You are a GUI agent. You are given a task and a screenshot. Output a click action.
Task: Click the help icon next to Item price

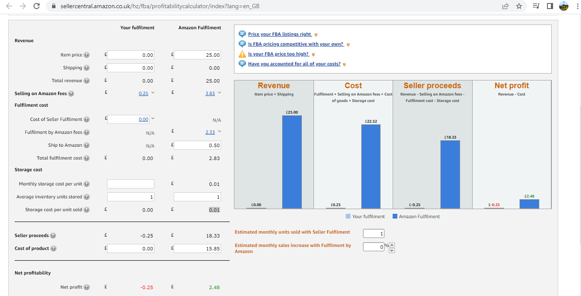[x=86, y=55]
